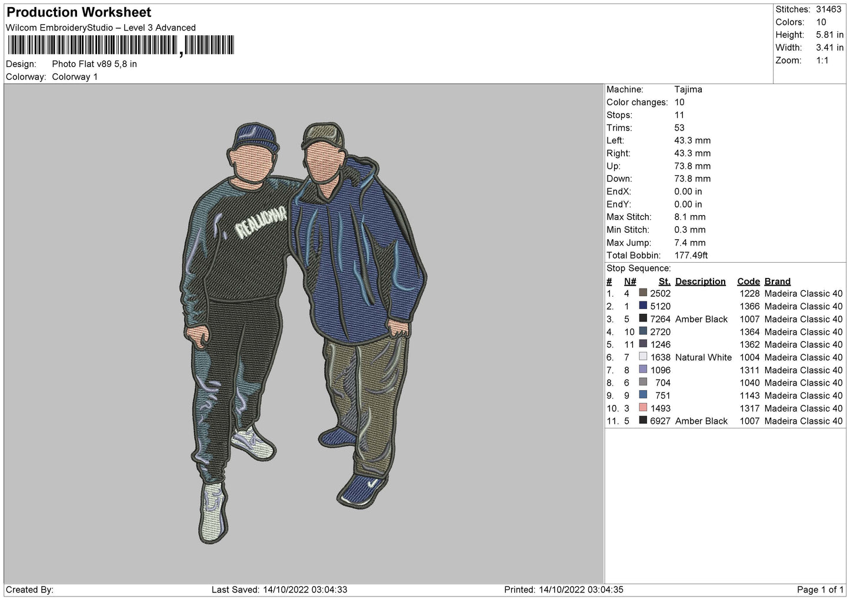
Task: Click the swatch for stop 4 (code 1364)
Action: (x=643, y=331)
